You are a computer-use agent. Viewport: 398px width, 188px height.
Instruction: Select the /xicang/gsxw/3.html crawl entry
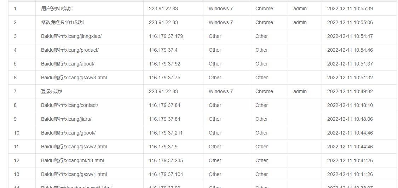click(74, 78)
